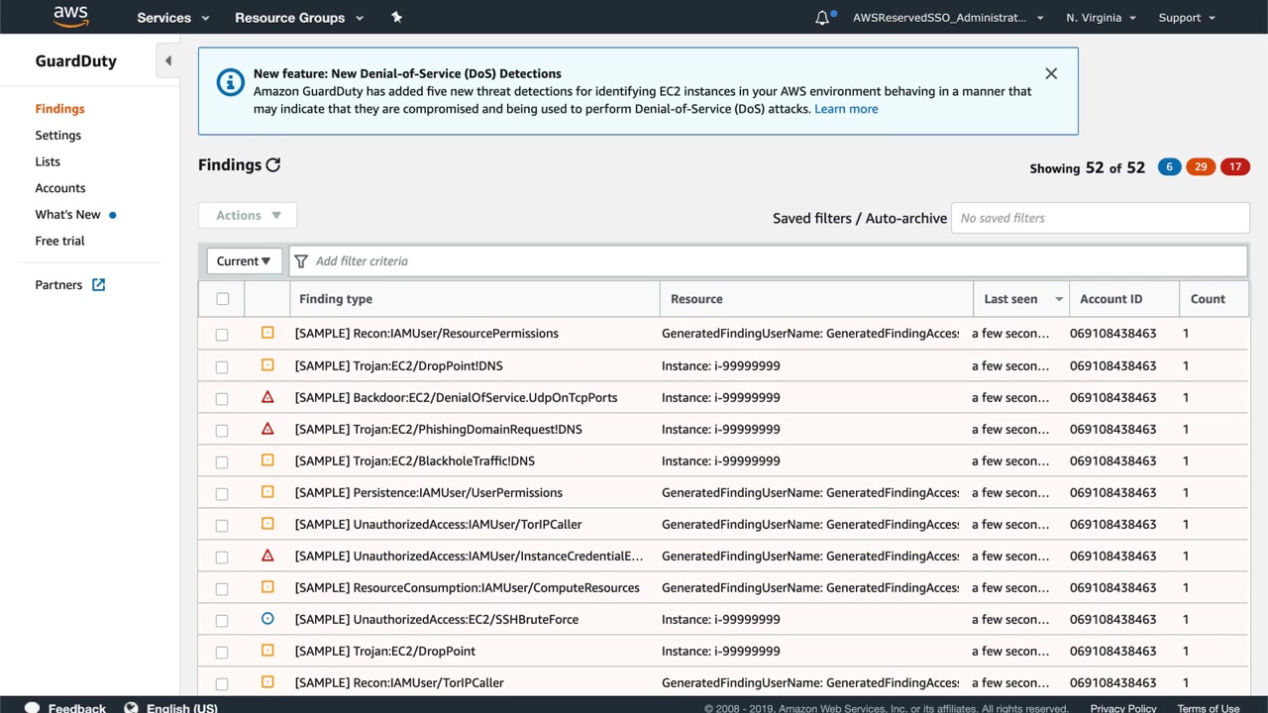Expand the Actions dropdown
The width and height of the screenshot is (1268, 713).
(x=249, y=216)
